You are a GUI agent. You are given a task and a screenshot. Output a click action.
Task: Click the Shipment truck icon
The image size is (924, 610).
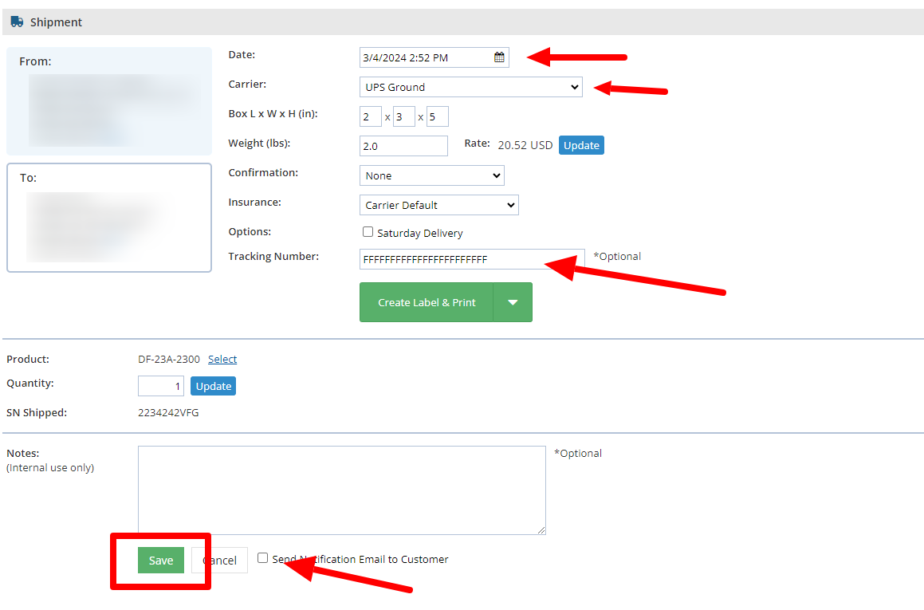[17, 22]
